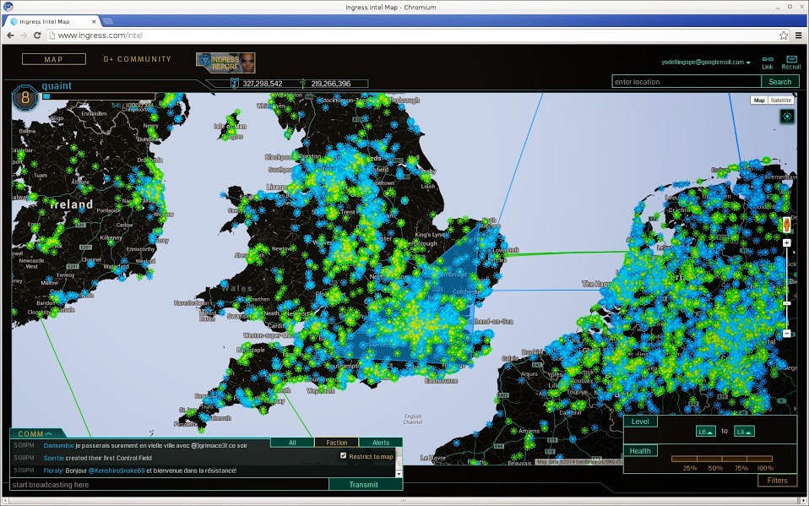Zoom out with the map minus button
809x506 pixels.
point(787,334)
